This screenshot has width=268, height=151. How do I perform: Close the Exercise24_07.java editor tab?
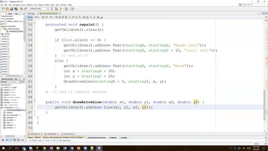59,14
